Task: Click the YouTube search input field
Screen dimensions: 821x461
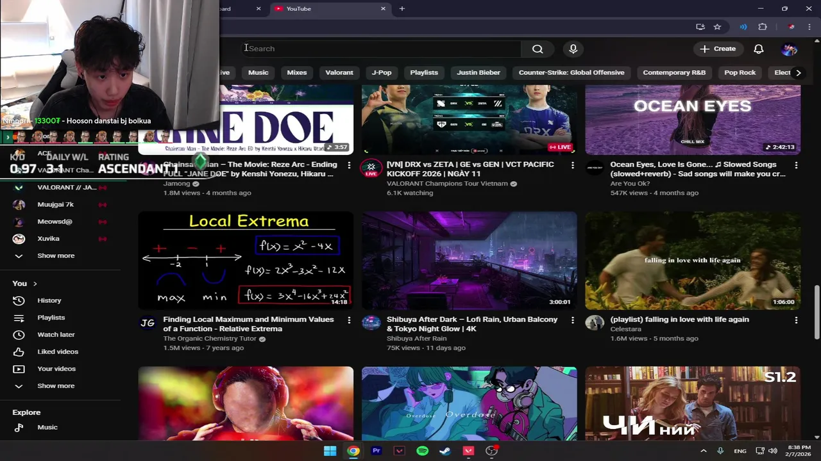Action: click(382, 49)
